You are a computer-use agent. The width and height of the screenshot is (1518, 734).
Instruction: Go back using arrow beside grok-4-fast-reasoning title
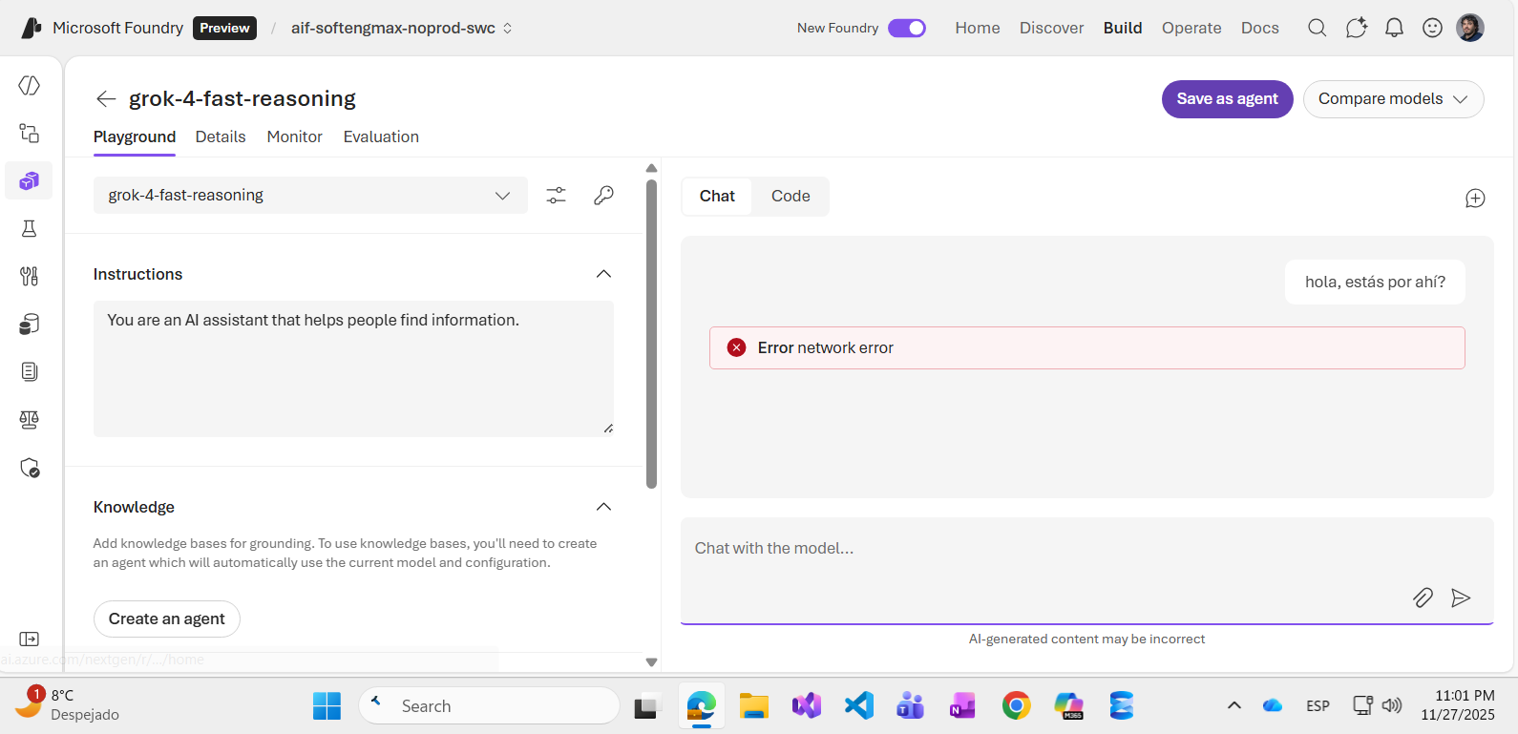click(x=106, y=98)
